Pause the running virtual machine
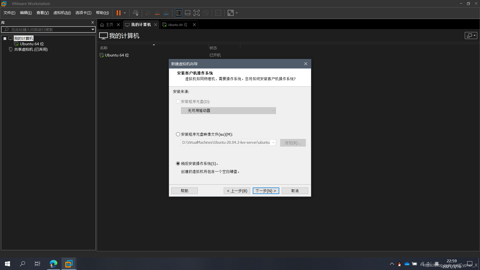This screenshot has width=480, height=270. point(118,13)
